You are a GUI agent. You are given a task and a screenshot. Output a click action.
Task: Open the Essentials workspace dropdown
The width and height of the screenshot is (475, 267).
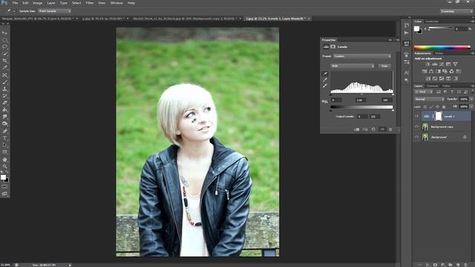click(456, 11)
